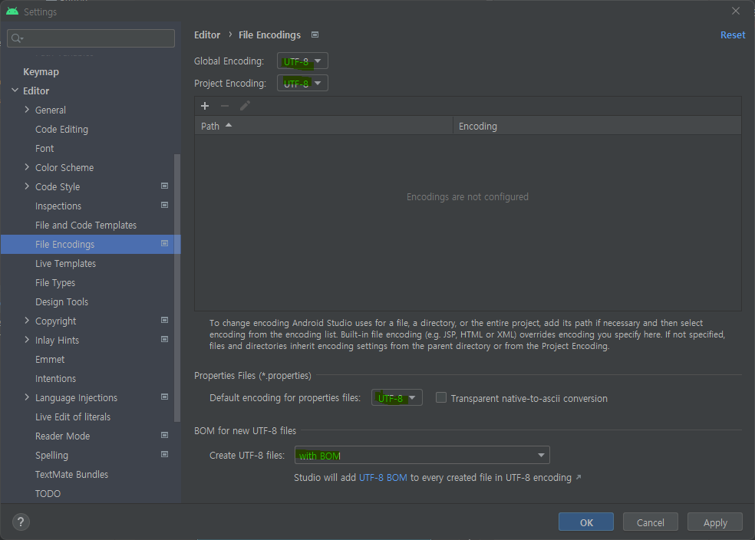The image size is (755, 540).
Task: Click the edit pencil icon
Action: point(245,106)
